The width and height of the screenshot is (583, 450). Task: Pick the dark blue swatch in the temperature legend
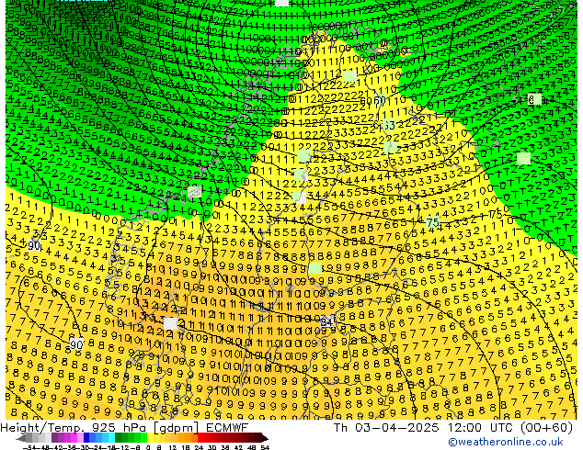pos(86,438)
